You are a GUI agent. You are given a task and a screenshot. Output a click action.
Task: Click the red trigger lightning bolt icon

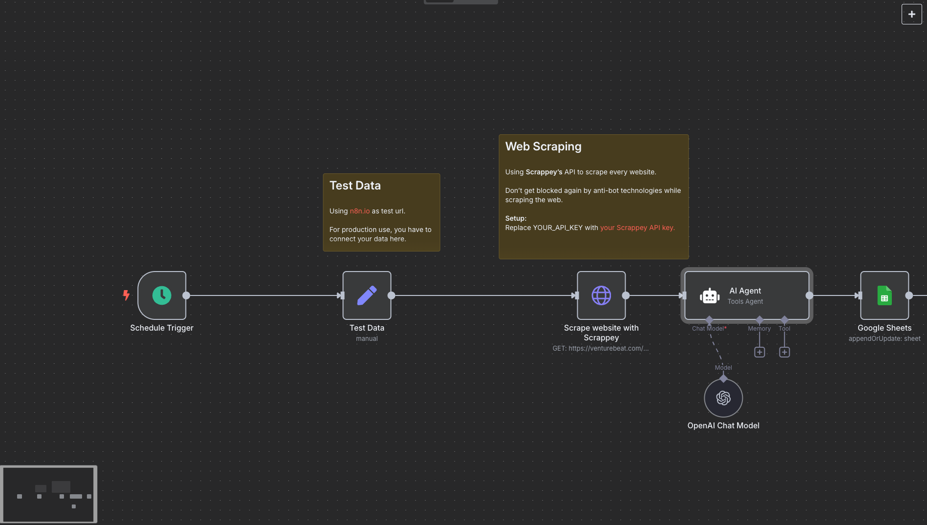[126, 295]
